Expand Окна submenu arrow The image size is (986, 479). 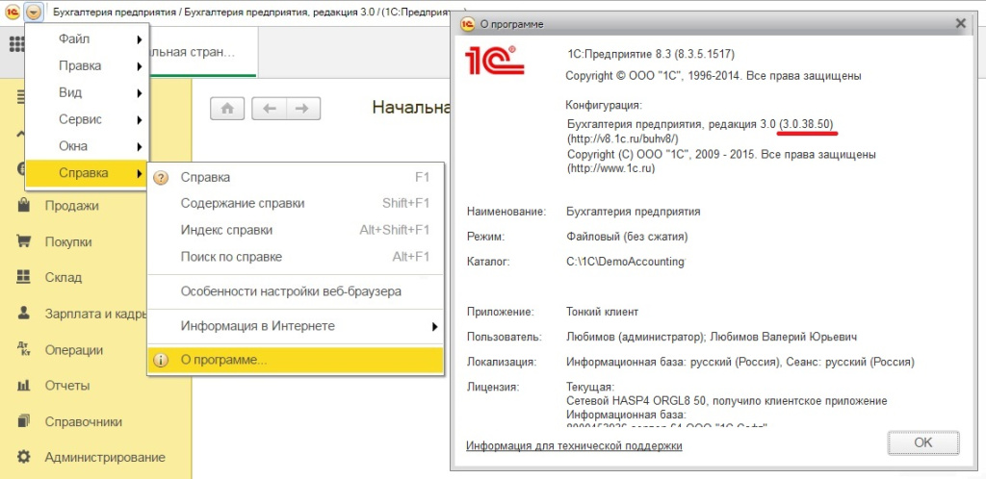[139, 146]
